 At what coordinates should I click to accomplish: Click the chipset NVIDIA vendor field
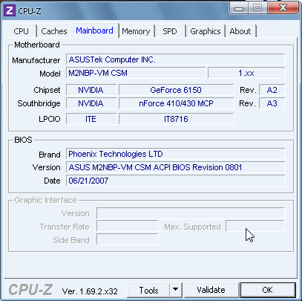click(x=91, y=90)
